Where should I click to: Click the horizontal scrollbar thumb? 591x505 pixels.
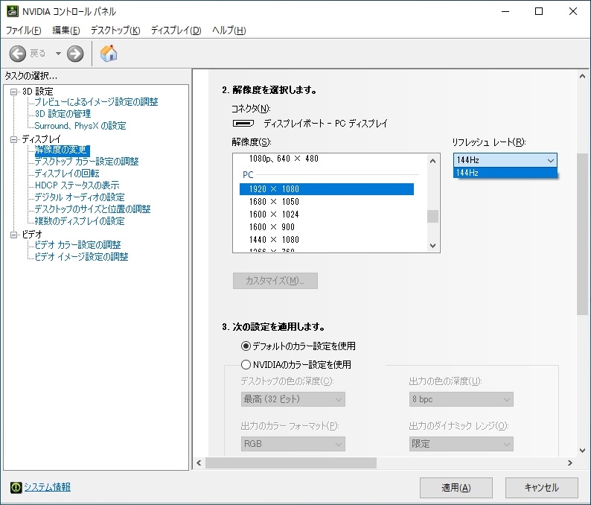[290, 463]
